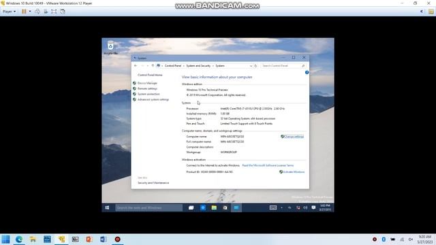Open Remote settings from the sidebar
The image size is (436, 245).
(147, 88)
